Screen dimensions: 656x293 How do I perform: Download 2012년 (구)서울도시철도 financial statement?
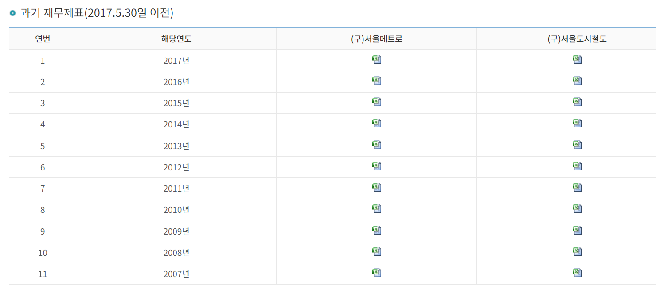click(x=577, y=166)
